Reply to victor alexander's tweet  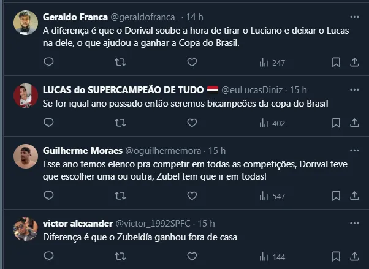(50, 257)
